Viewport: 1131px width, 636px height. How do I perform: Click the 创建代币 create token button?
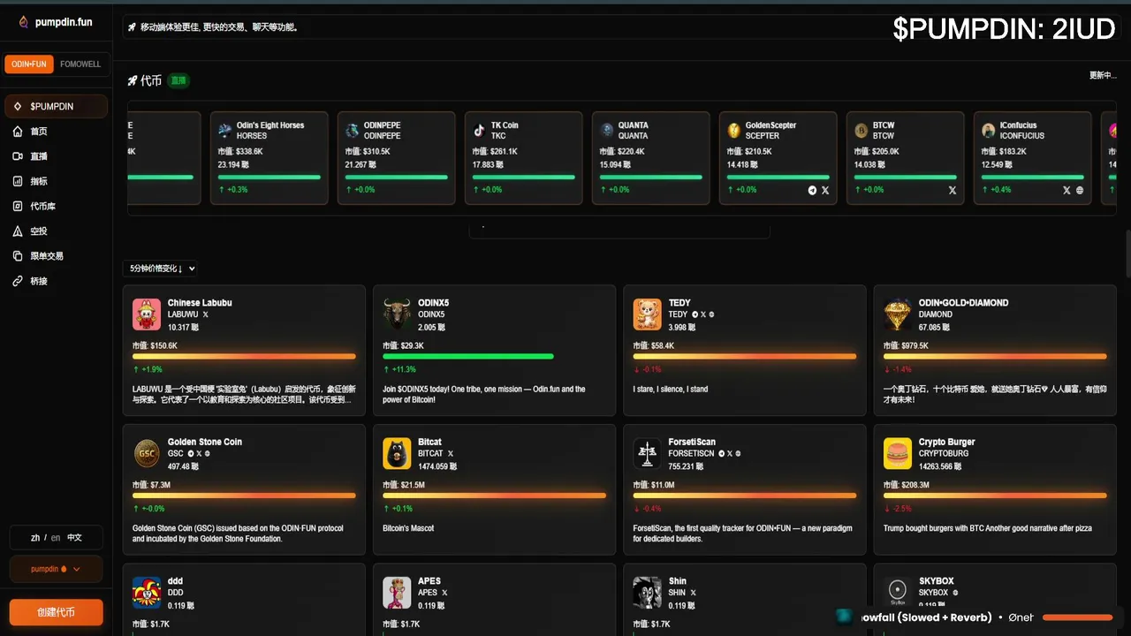click(56, 612)
